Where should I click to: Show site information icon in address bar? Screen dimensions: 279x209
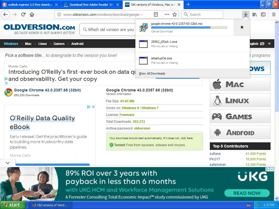click(x=59, y=15)
